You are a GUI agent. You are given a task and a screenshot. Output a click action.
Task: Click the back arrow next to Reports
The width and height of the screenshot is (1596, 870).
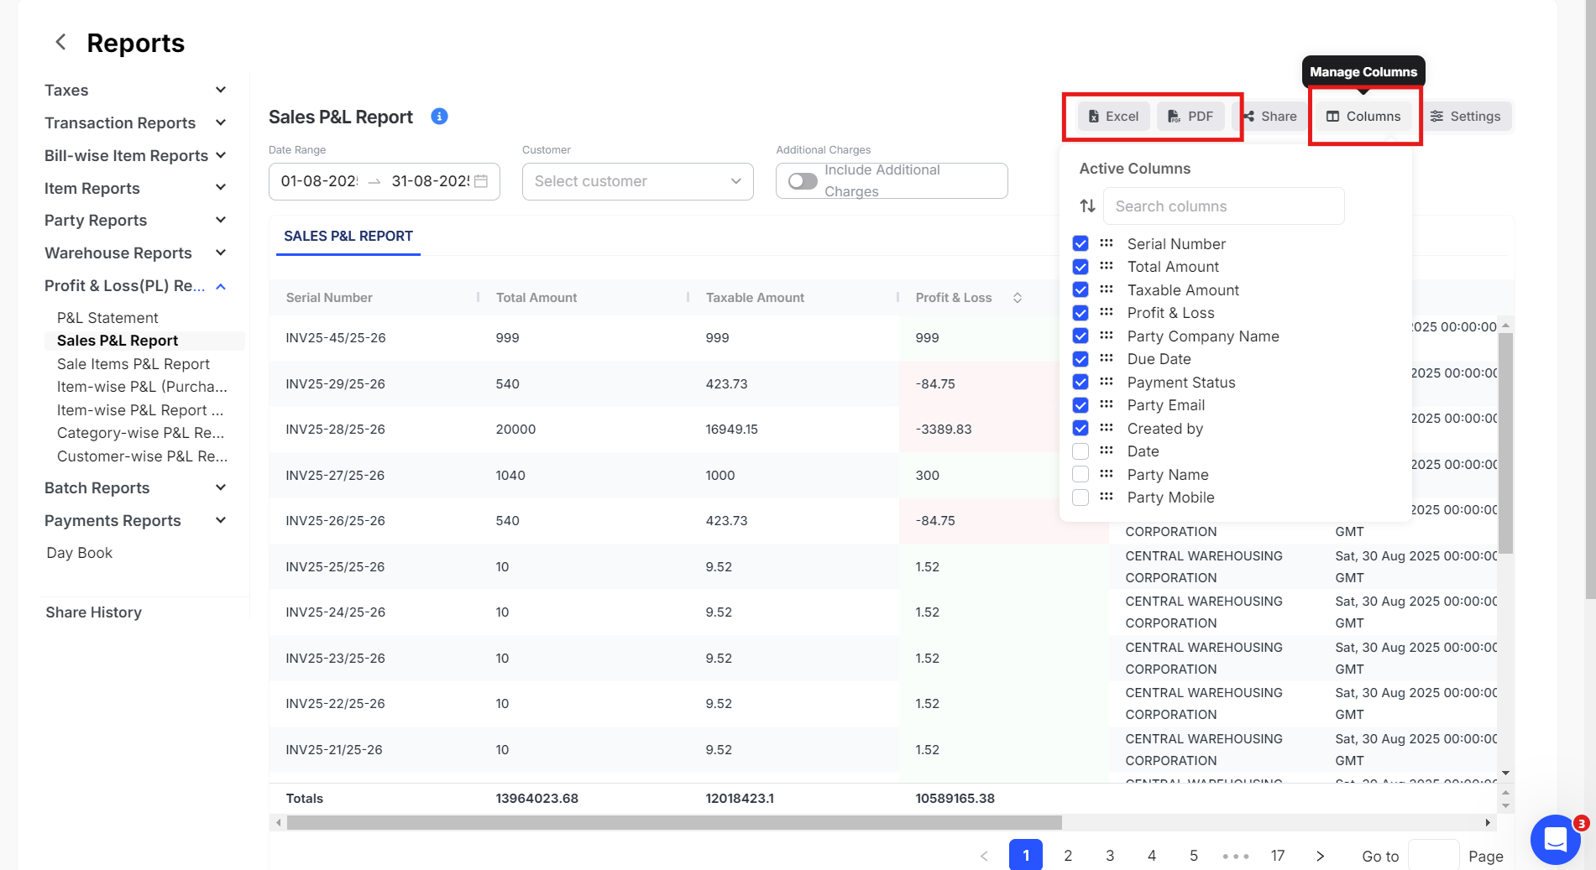click(x=60, y=42)
